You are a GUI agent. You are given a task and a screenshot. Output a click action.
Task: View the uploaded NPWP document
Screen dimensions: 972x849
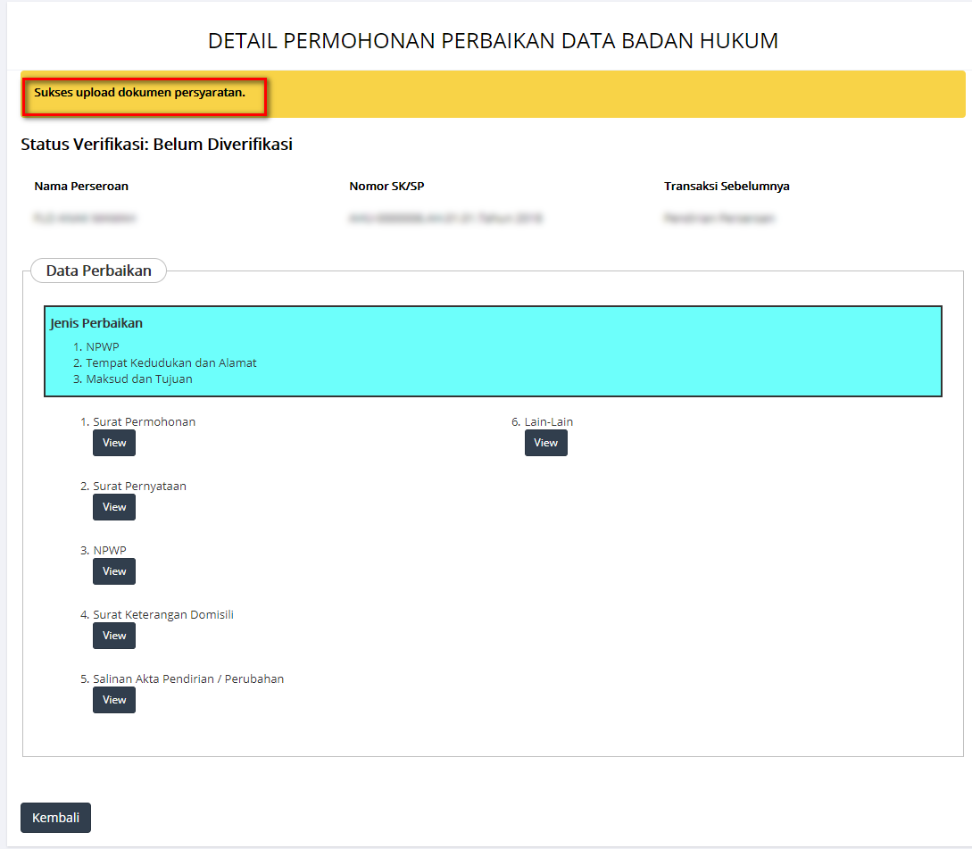point(114,571)
